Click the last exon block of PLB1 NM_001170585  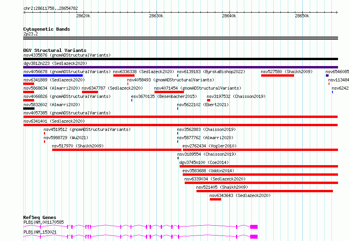coord(254,227)
